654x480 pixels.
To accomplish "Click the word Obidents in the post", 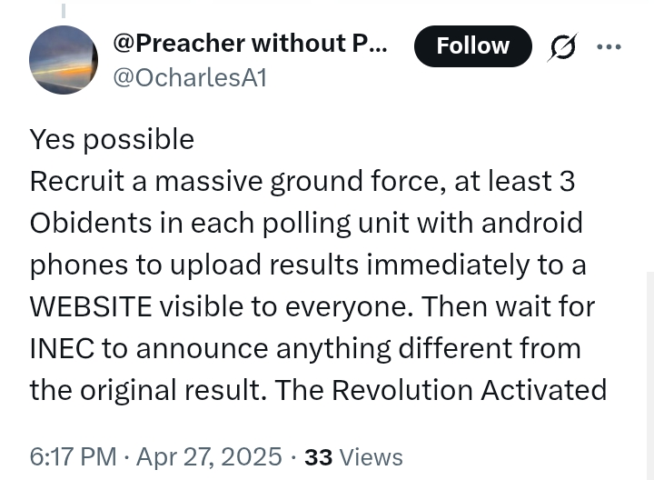I will (91, 223).
